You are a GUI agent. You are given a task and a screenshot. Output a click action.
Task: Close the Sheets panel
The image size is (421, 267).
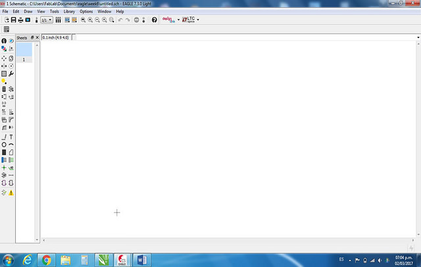point(37,37)
